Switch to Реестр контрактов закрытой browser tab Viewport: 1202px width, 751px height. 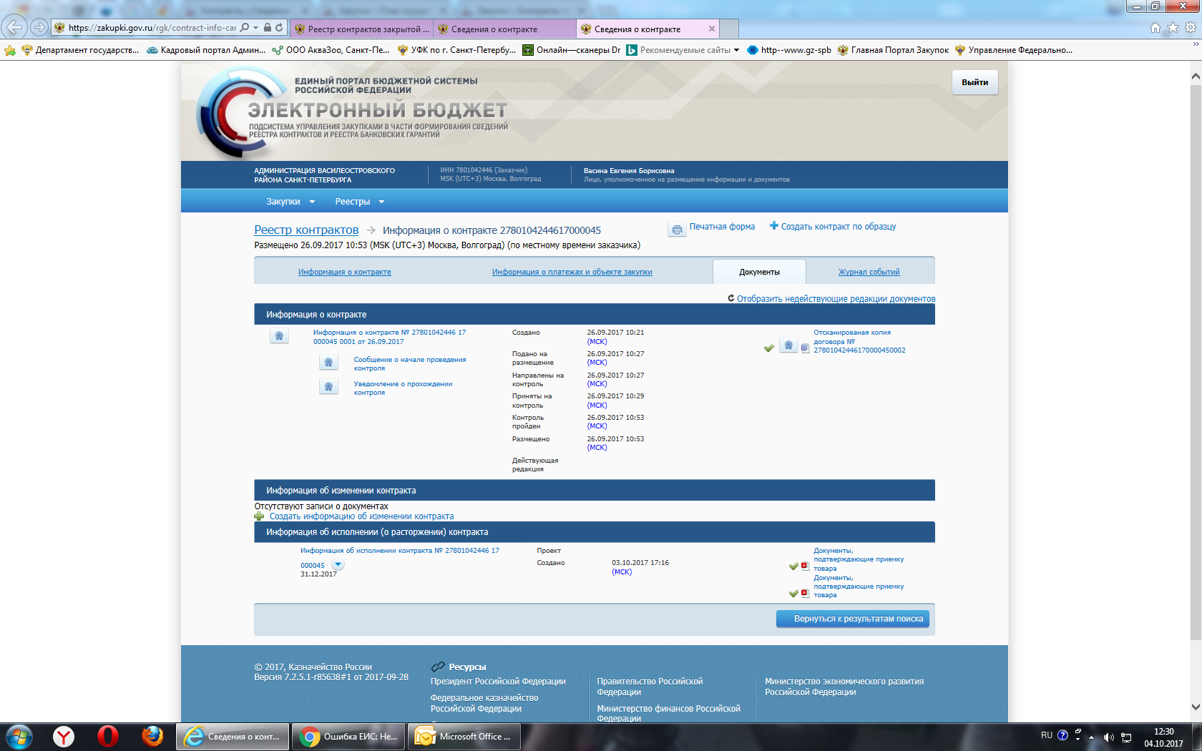click(362, 29)
